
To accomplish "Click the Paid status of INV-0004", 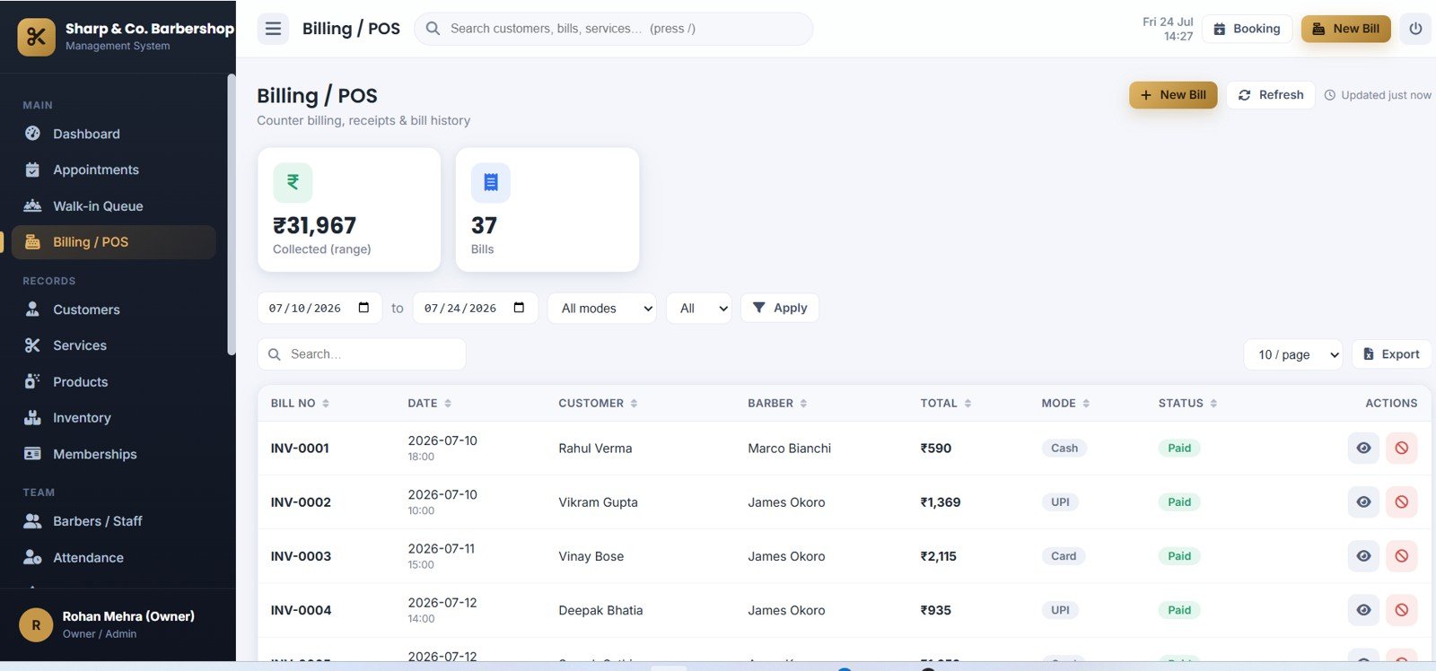I will click(x=1179, y=610).
